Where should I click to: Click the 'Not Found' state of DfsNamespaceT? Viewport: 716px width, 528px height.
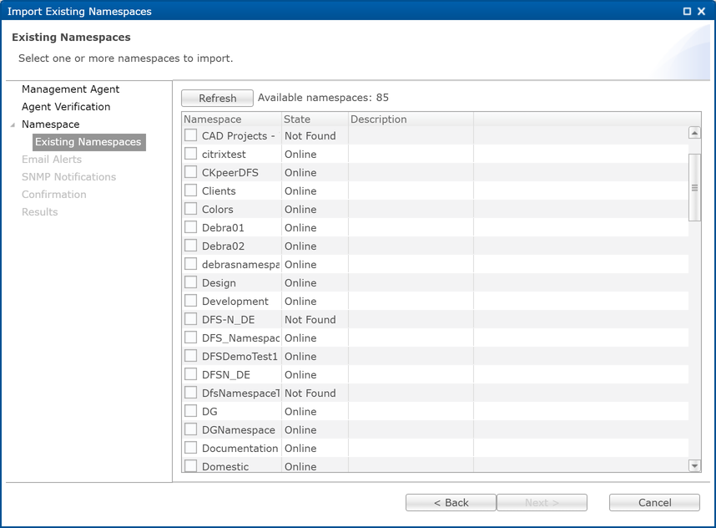tap(310, 393)
